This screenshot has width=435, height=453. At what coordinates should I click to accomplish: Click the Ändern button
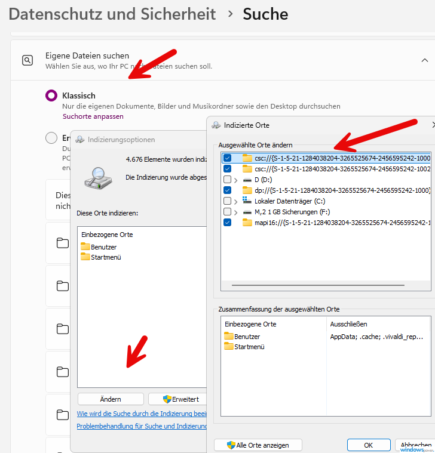pos(111,399)
